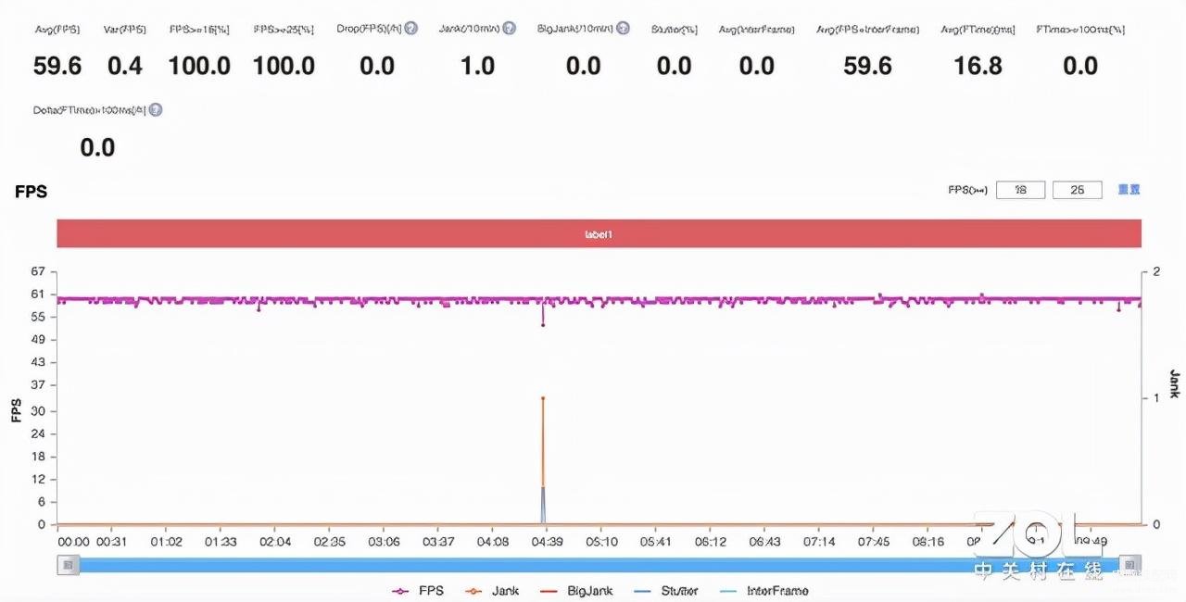The width and height of the screenshot is (1186, 602).
Task: Click the Drop(FPS) value 0.0
Action: click(x=377, y=66)
